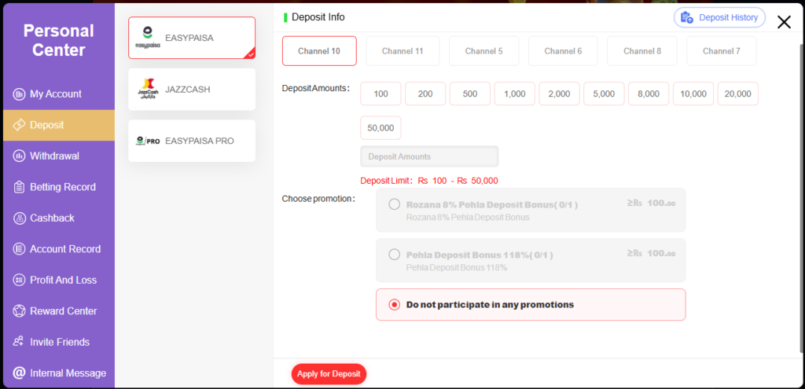Open Cashback menu label
The height and width of the screenshot is (389, 805).
click(x=52, y=218)
